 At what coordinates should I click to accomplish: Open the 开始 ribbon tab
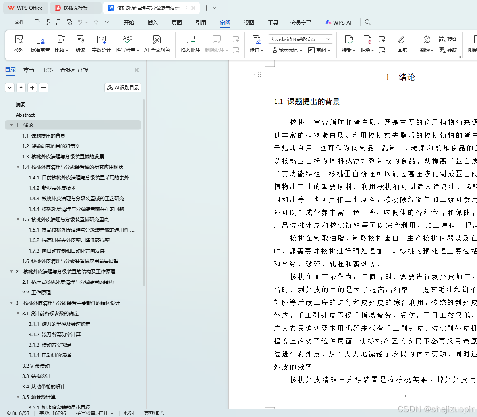129,23
